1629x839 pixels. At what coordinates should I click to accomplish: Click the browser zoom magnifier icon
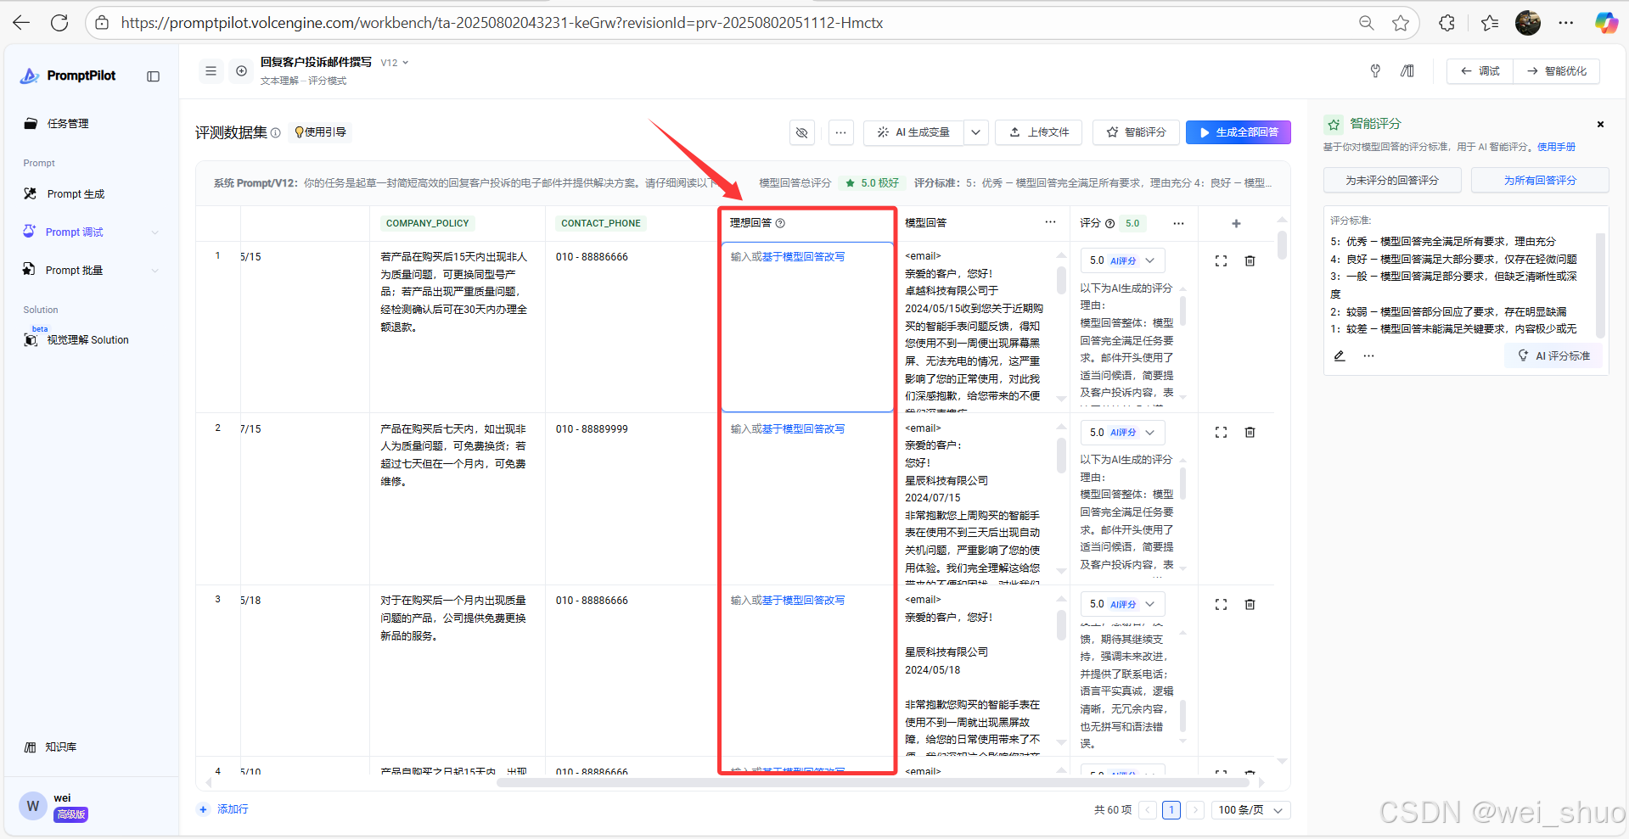click(x=1366, y=23)
